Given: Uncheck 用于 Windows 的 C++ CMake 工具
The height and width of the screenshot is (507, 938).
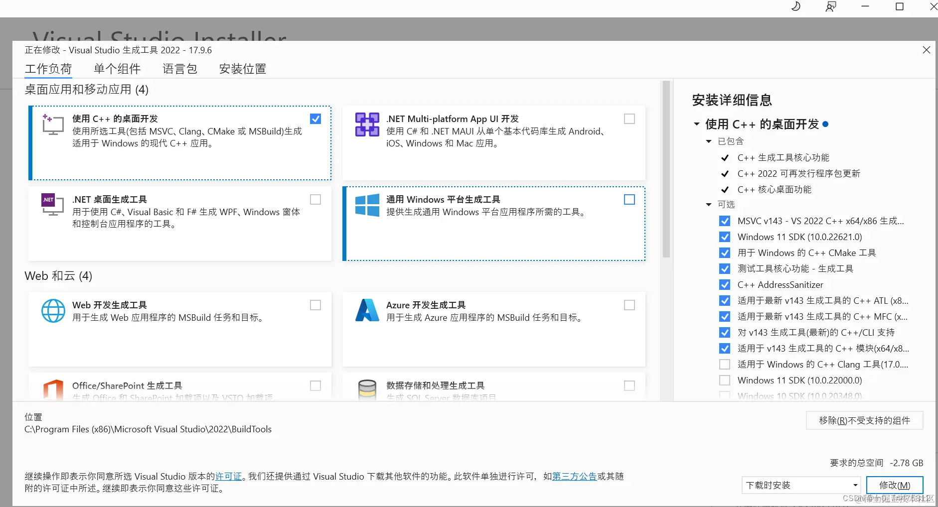Looking at the screenshot, I should coord(725,253).
